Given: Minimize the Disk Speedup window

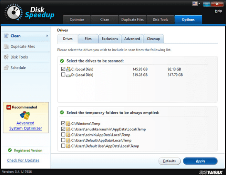Looking at the screenshot, I should (x=207, y=4).
